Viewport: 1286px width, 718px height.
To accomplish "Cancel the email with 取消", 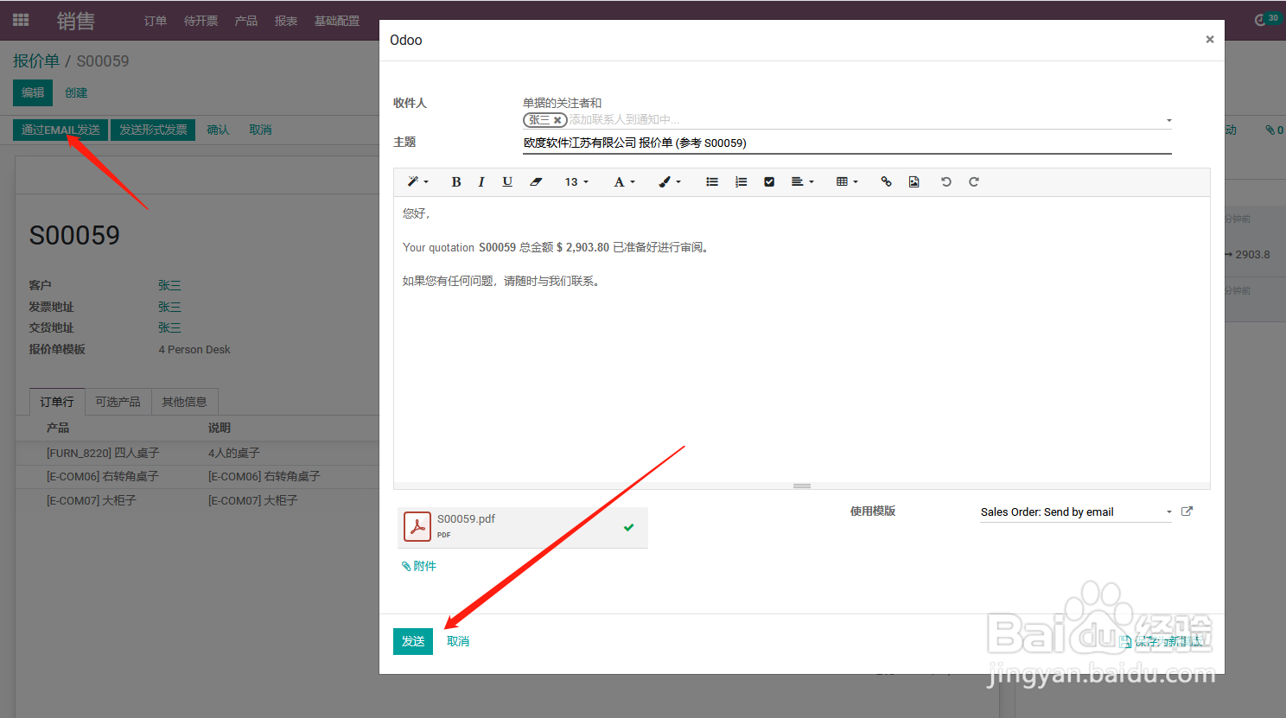I will click(458, 641).
